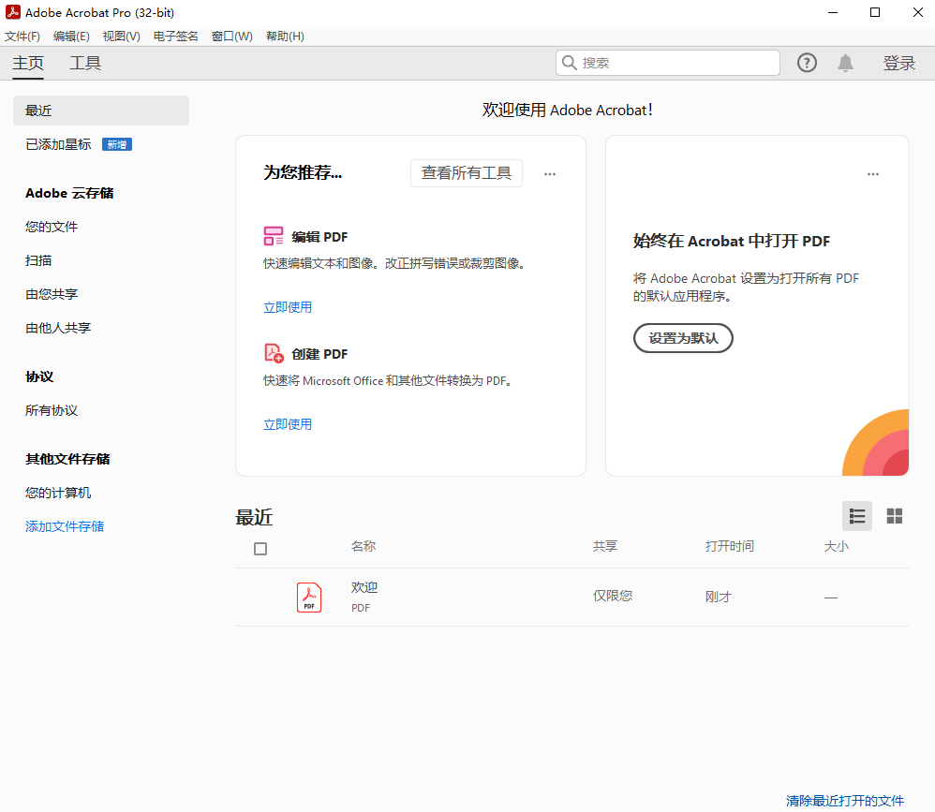Open the overflow menu on the default-app card

tap(873, 173)
